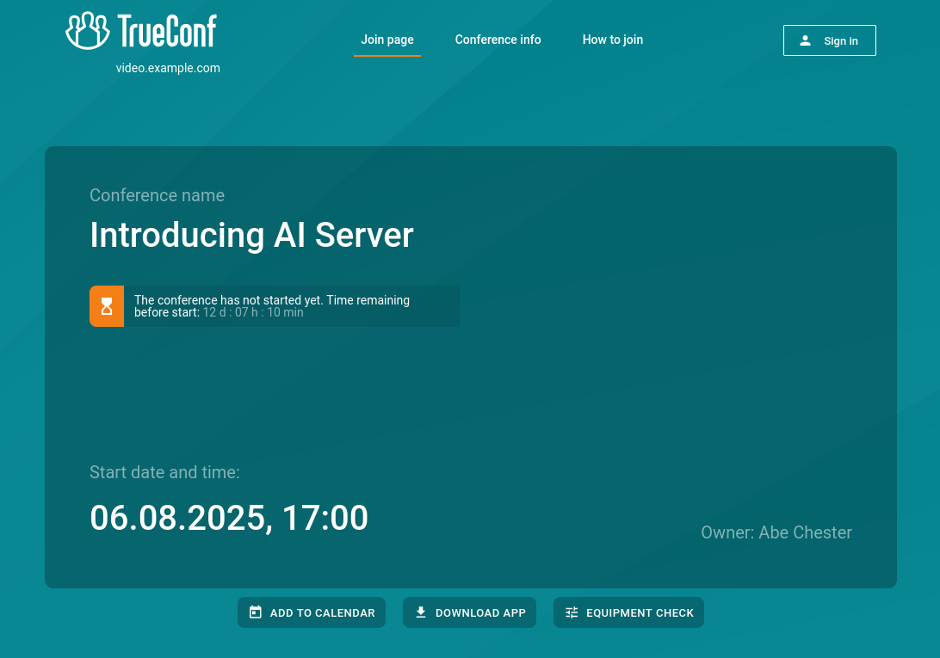This screenshot has width=940, height=658.
Task: Open the How to join tab
Action: click(612, 40)
